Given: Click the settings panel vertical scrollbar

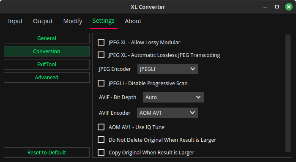Looking at the screenshot, I should click(288, 93).
